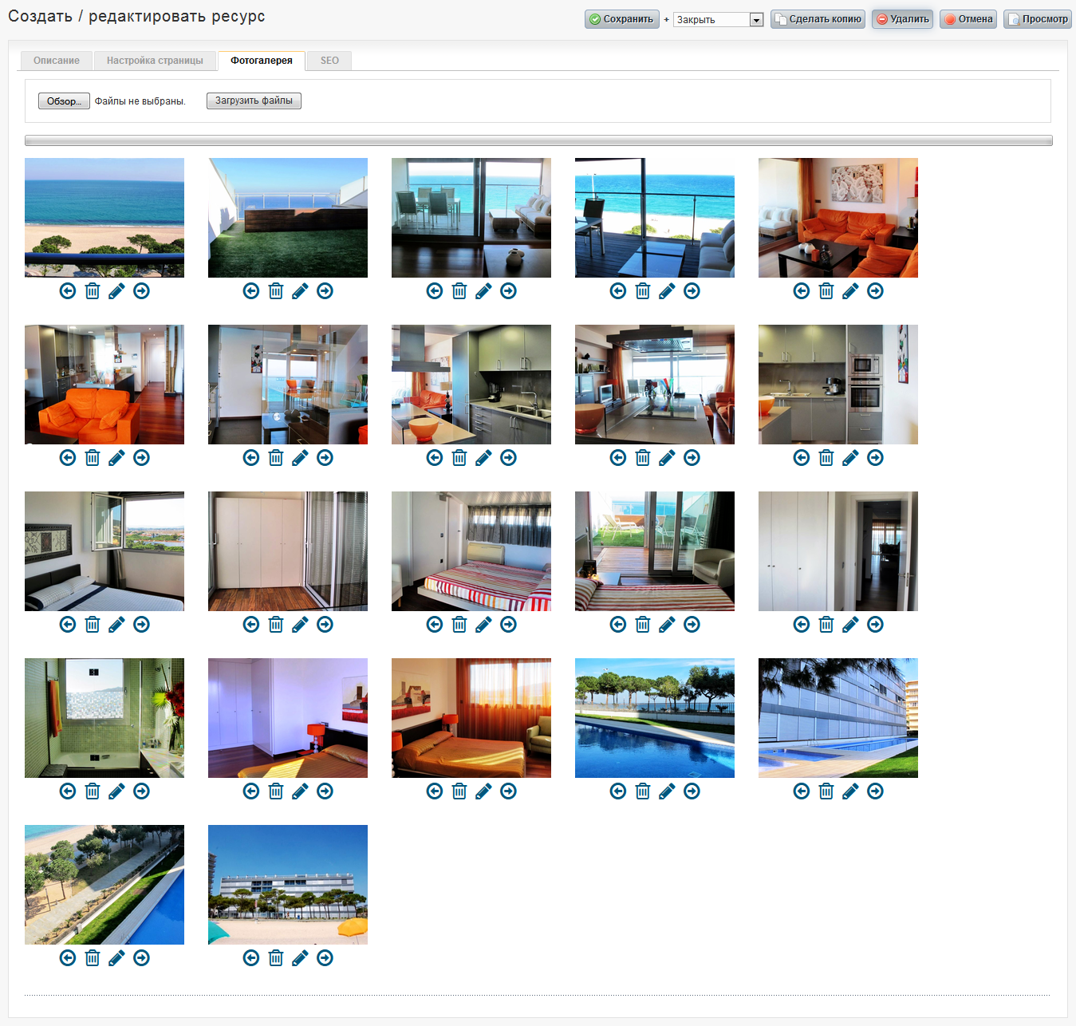Open the swimming pool with pines thumbnail
The width and height of the screenshot is (1076, 1026).
(655, 718)
